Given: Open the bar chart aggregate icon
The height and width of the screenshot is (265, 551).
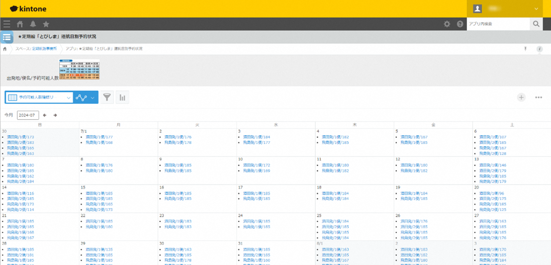Looking at the screenshot, I should point(122,98).
